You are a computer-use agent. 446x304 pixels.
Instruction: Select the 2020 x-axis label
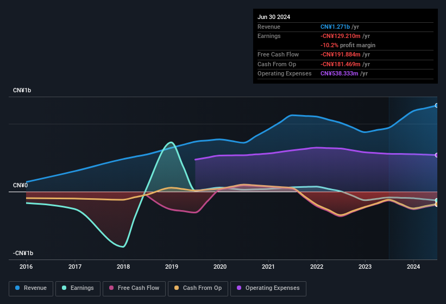pyautogui.click(x=220, y=267)
